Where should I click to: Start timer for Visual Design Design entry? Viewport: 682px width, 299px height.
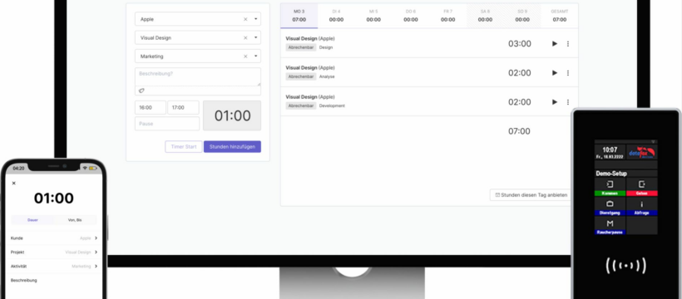[555, 43]
